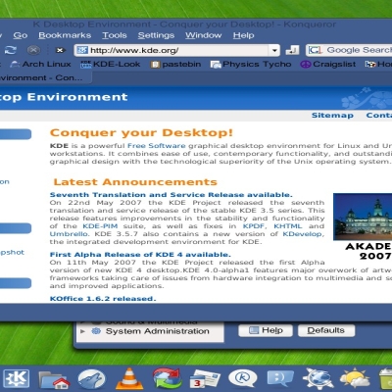Click the System Administration gear icon
The image size is (392, 392).
point(96,331)
